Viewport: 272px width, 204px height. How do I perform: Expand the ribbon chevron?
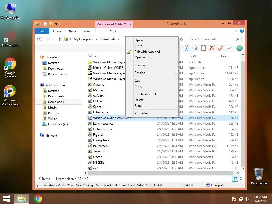236,31
